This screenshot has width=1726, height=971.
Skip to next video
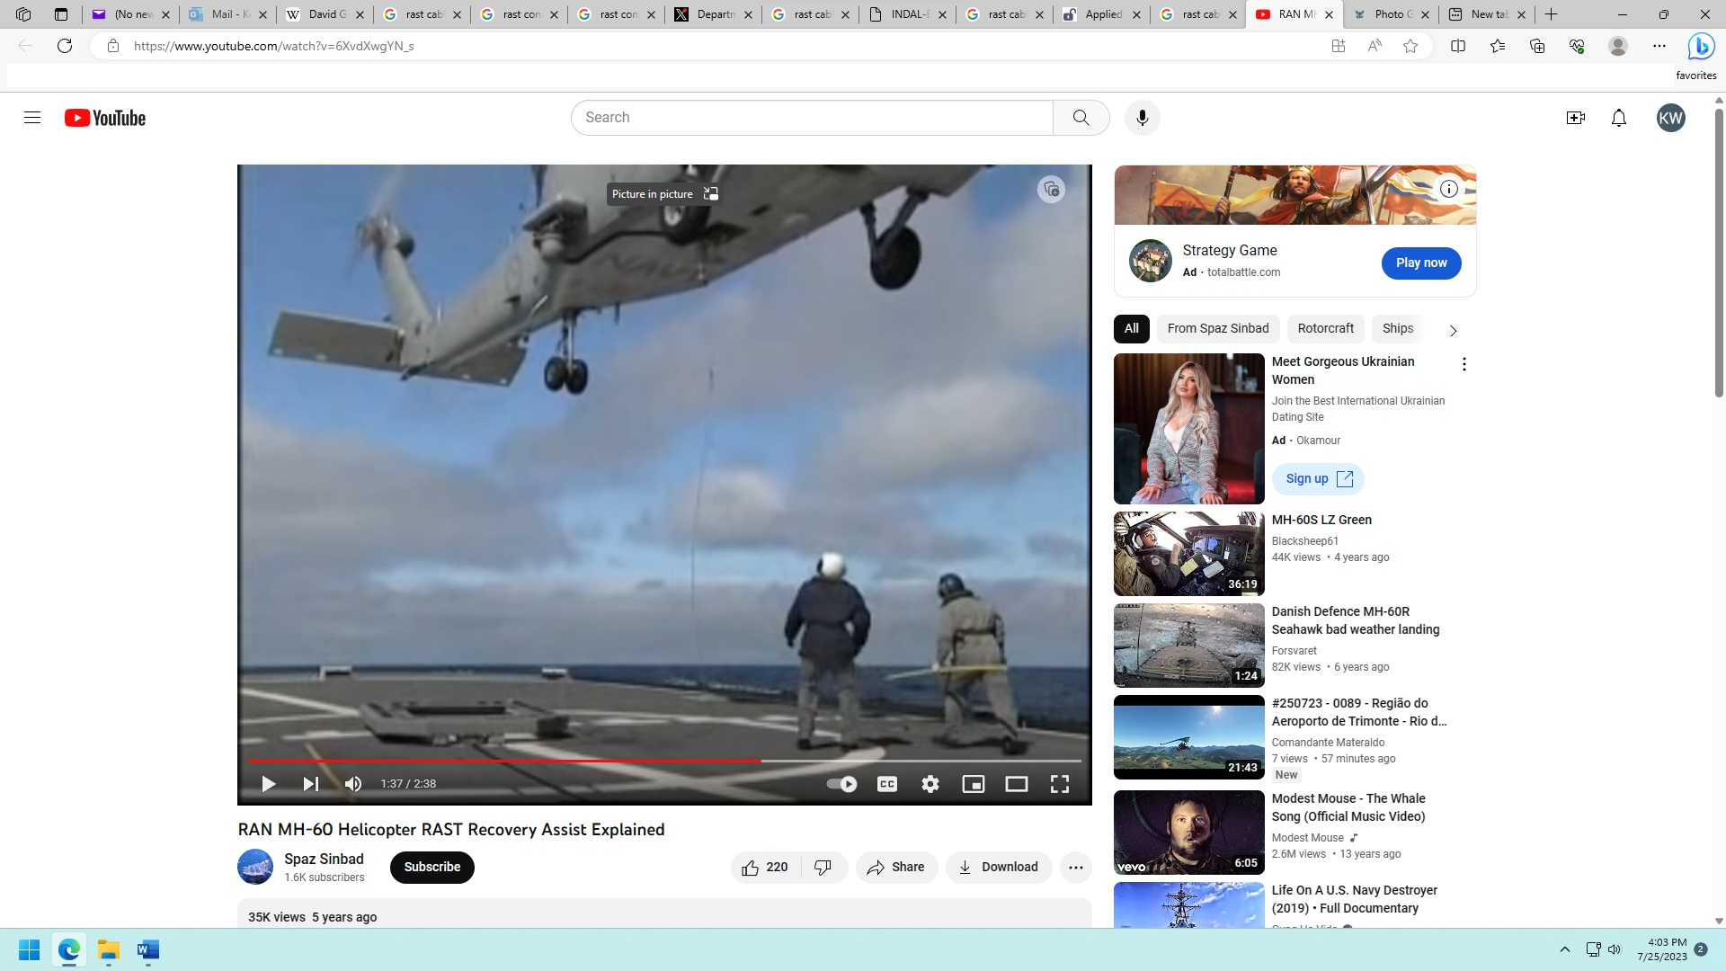click(x=310, y=784)
